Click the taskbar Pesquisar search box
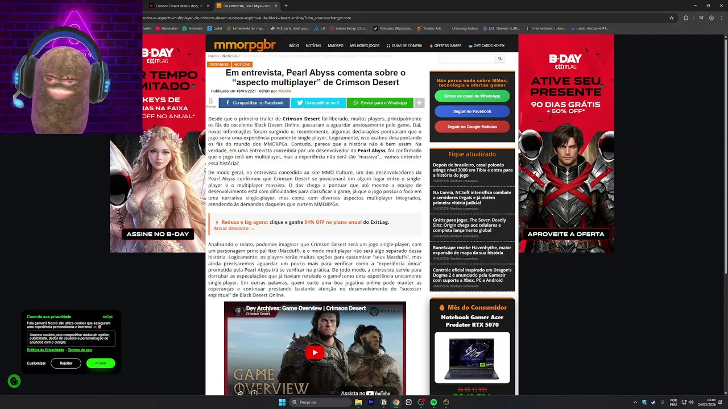Screen dimensions: 728x409 (320, 402)
